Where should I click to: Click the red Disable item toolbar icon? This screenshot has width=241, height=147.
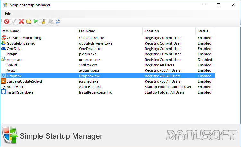point(7,21)
